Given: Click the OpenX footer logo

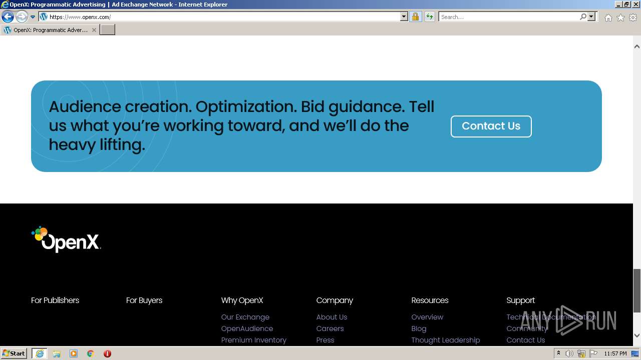Looking at the screenshot, I should [x=66, y=239].
